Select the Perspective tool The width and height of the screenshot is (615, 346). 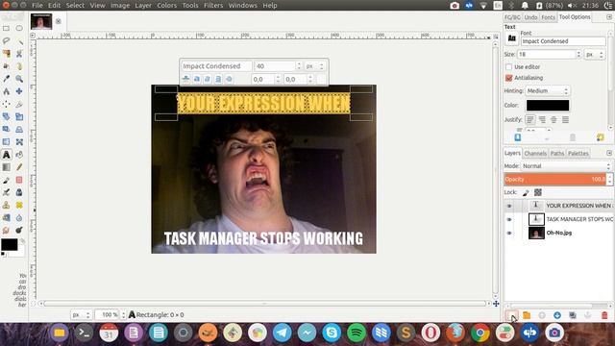(19, 129)
